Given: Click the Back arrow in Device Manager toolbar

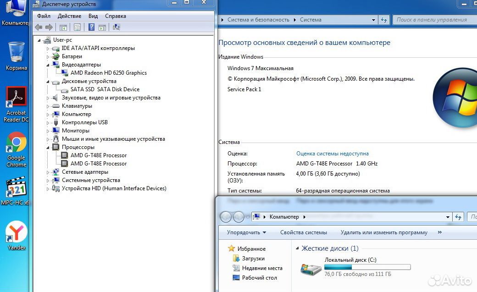Looking at the screenshot, I should (39, 28).
